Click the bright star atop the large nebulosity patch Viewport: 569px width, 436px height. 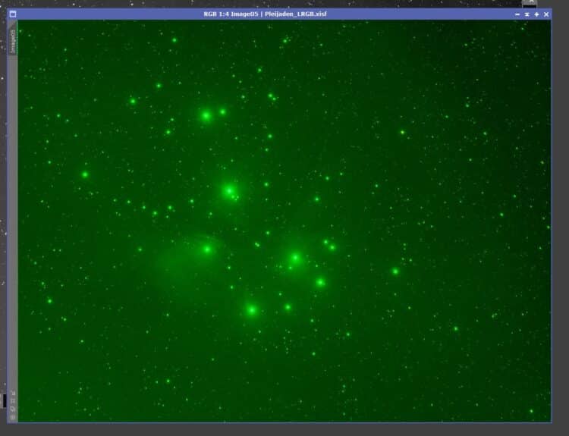coord(207,249)
